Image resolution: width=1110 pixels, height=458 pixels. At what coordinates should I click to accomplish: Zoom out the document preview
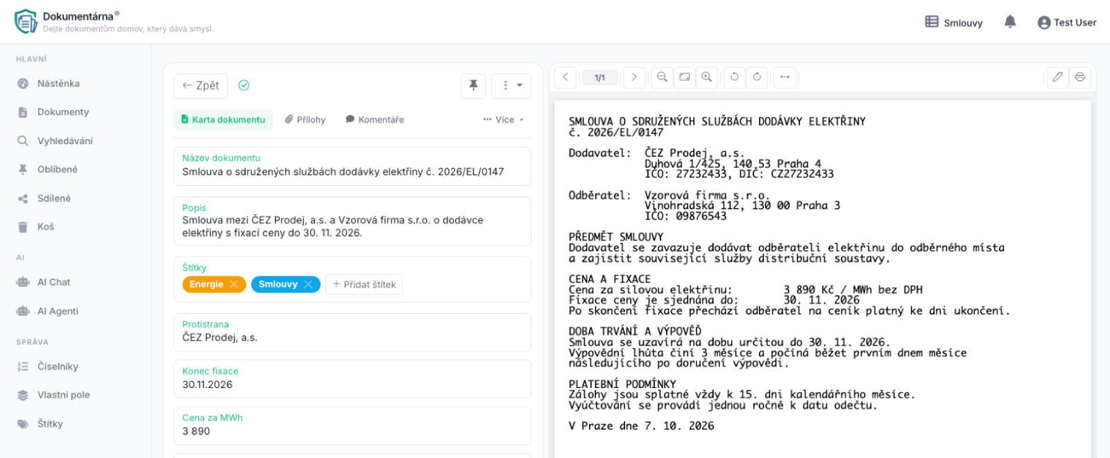663,77
